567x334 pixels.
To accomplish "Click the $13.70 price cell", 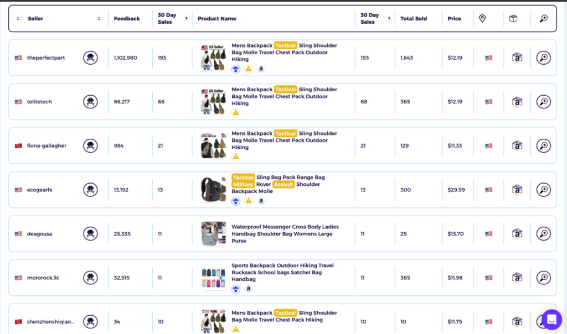I will 455,234.
